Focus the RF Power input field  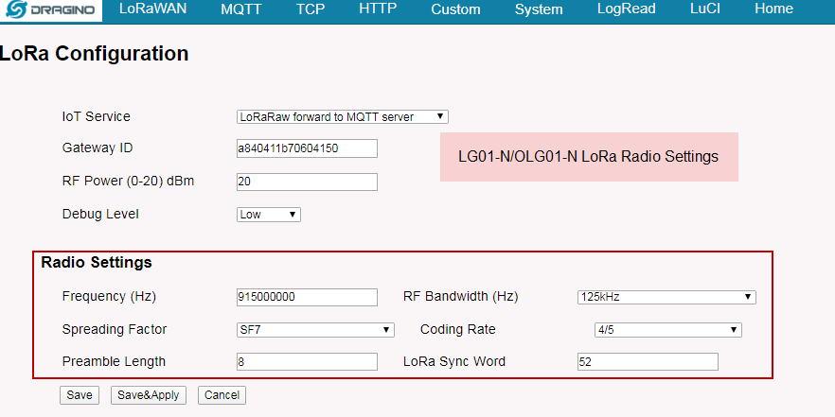[x=308, y=182]
